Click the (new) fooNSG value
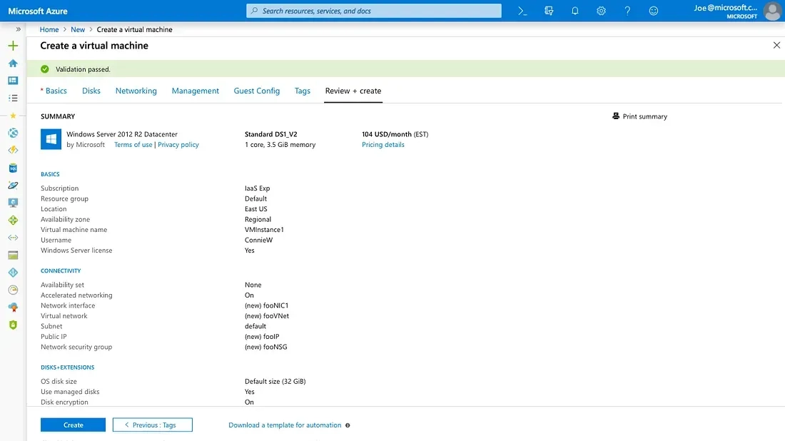 click(266, 347)
